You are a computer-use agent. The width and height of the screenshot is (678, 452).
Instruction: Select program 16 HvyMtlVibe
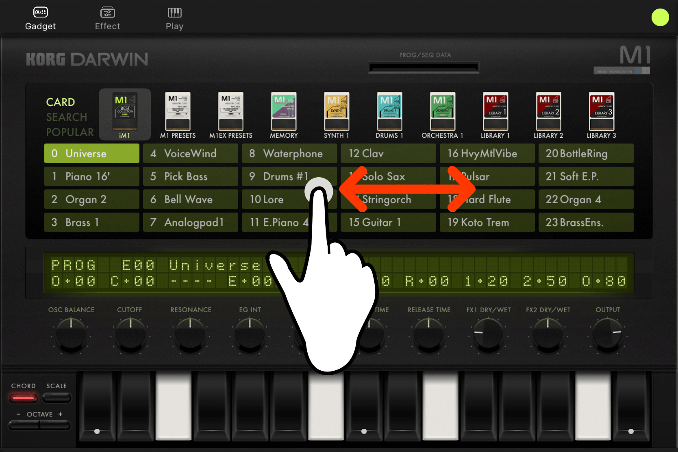(x=487, y=153)
